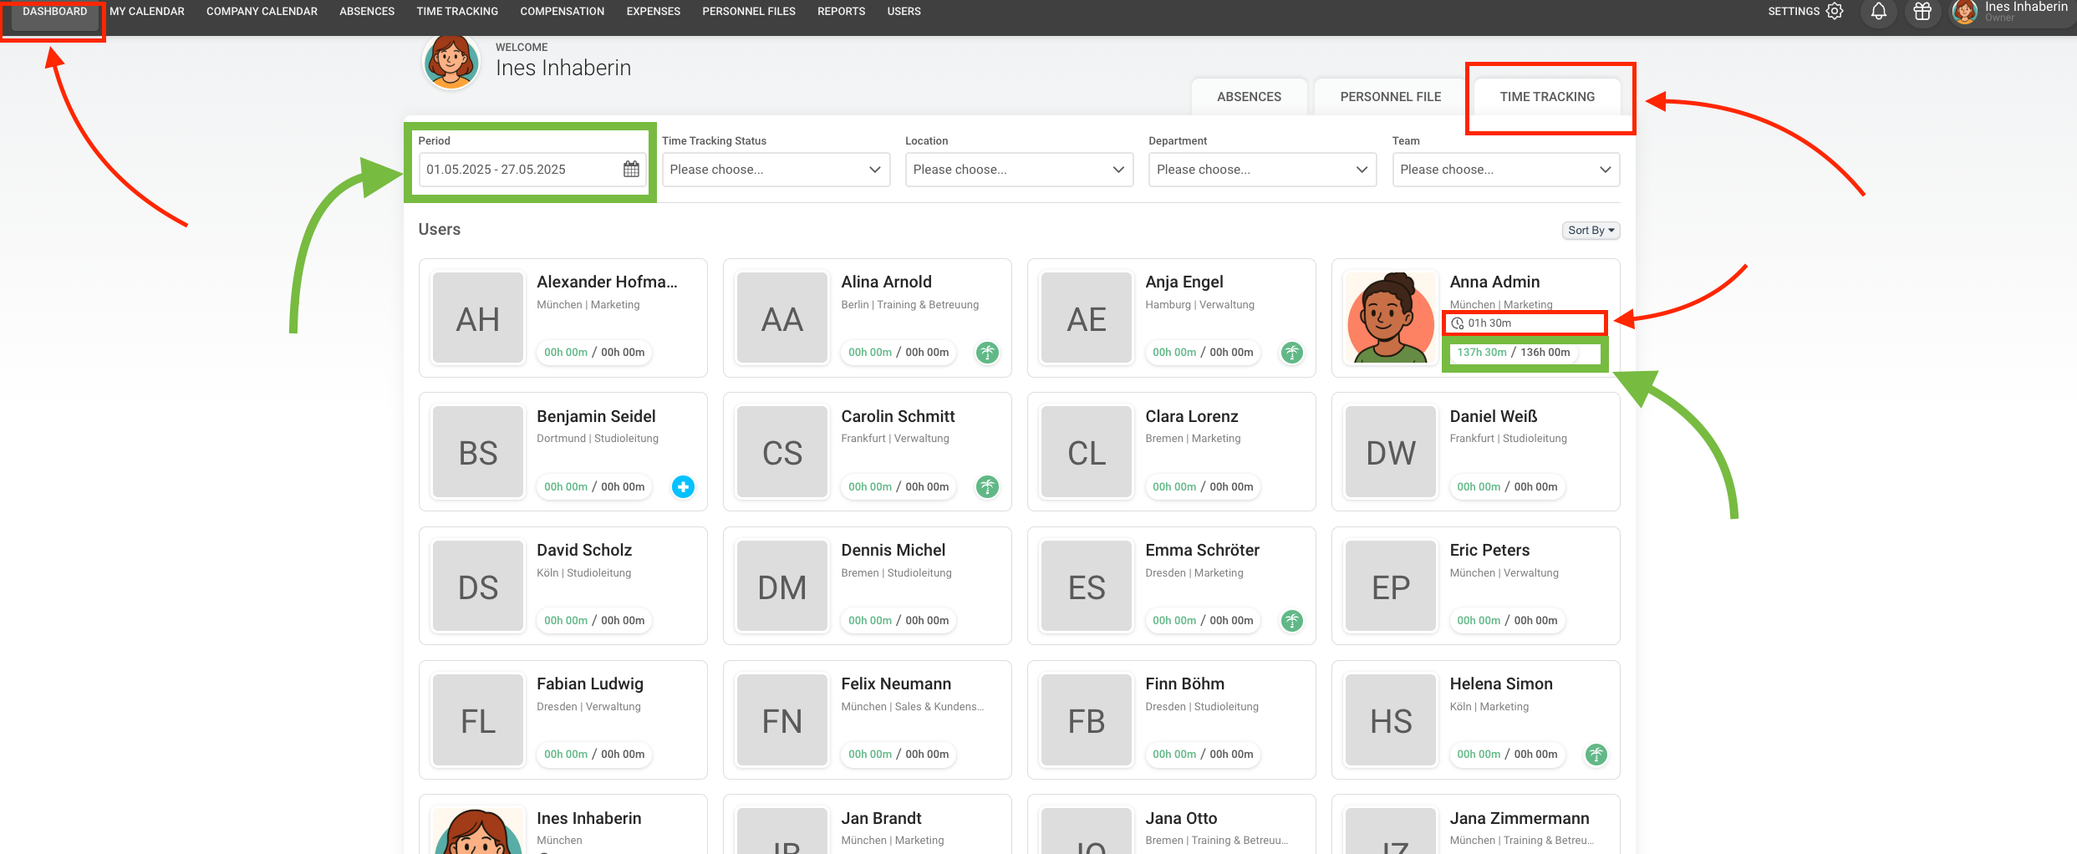The width and height of the screenshot is (2077, 854).
Task: Click Dortmund | Studioleitung text
Action: click(598, 439)
